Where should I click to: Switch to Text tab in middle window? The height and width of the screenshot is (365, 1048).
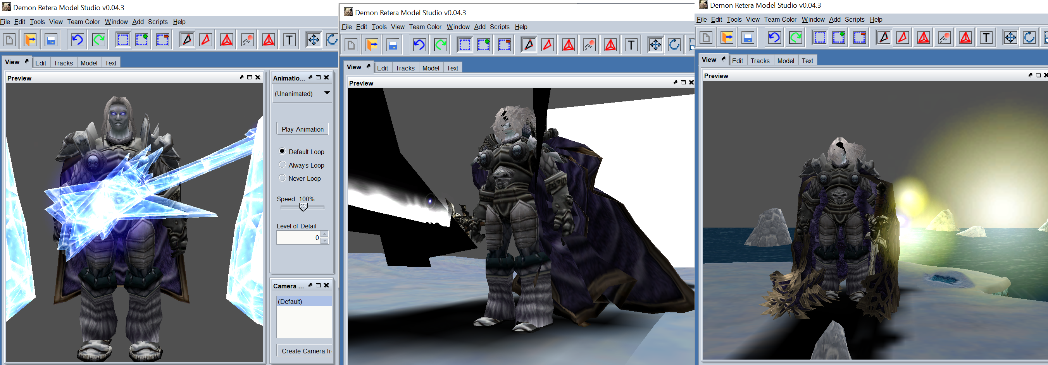(452, 68)
